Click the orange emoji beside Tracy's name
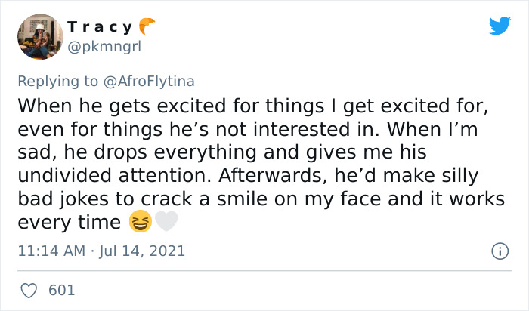529x311 pixels. click(145, 27)
